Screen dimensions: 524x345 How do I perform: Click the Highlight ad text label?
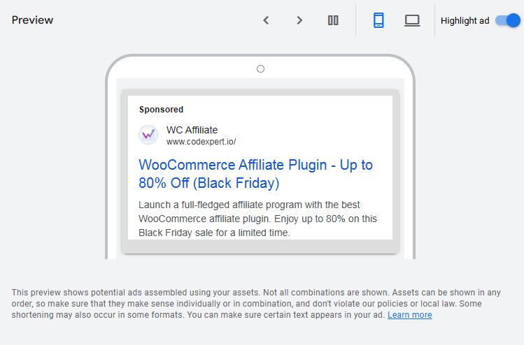[465, 20]
